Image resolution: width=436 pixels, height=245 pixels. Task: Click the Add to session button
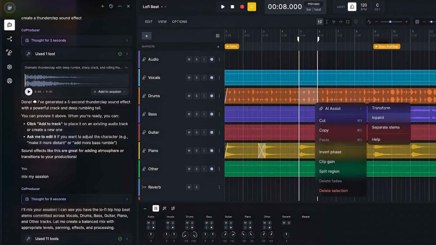pyautogui.click(x=109, y=92)
